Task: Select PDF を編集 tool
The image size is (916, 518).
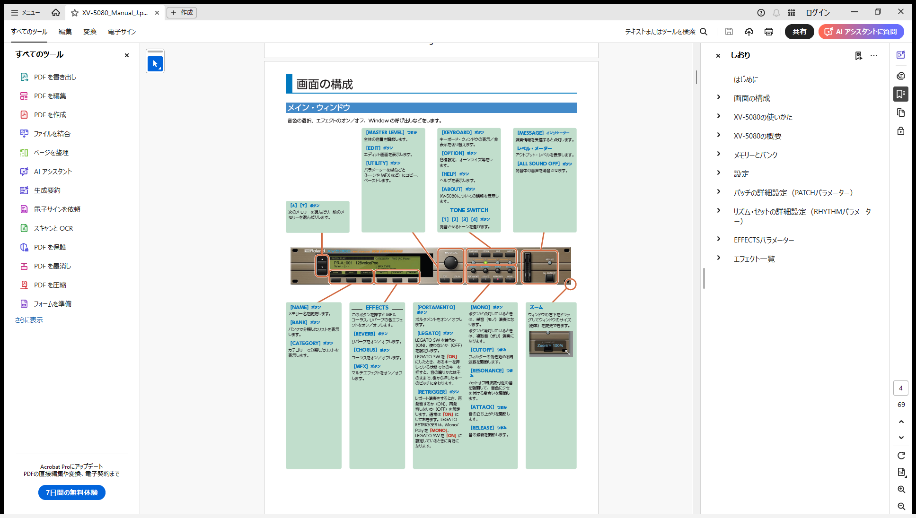Action: coord(50,96)
